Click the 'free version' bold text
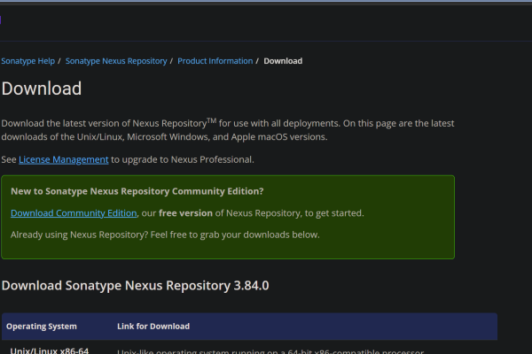Image resolution: width=532 pixels, height=354 pixels. tap(185, 213)
